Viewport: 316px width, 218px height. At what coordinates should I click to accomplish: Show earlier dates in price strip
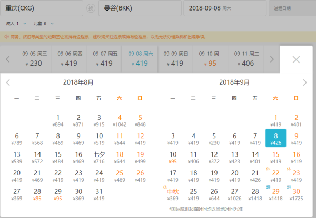pos(8,59)
